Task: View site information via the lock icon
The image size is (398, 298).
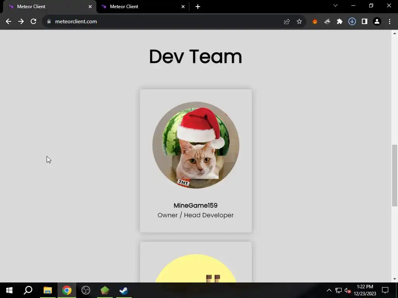Action: click(x=49, y=22)
